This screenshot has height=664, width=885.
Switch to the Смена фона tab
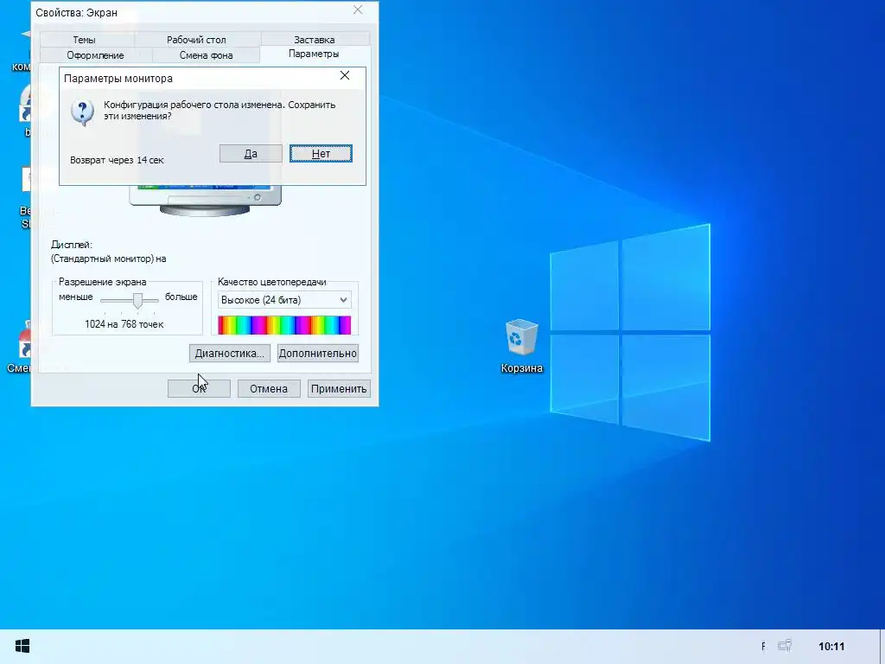[206, 54]
